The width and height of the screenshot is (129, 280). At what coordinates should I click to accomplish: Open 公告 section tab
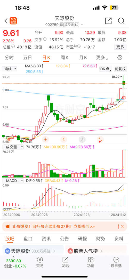coord(64,239)
